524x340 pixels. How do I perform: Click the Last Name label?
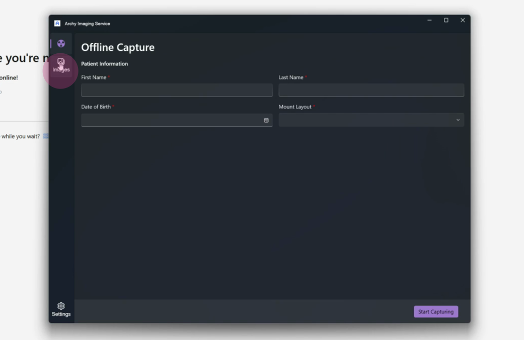[x=291, y=77]
